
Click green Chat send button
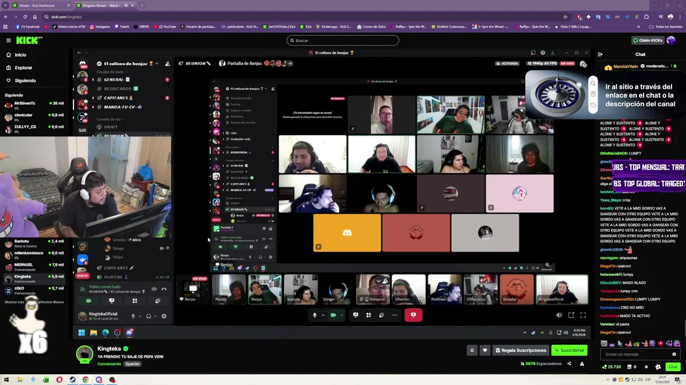point(673,367)
